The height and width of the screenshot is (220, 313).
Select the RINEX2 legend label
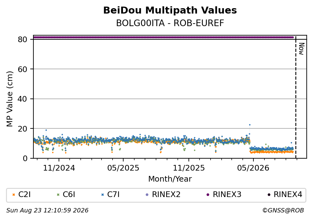click(166, 195)
